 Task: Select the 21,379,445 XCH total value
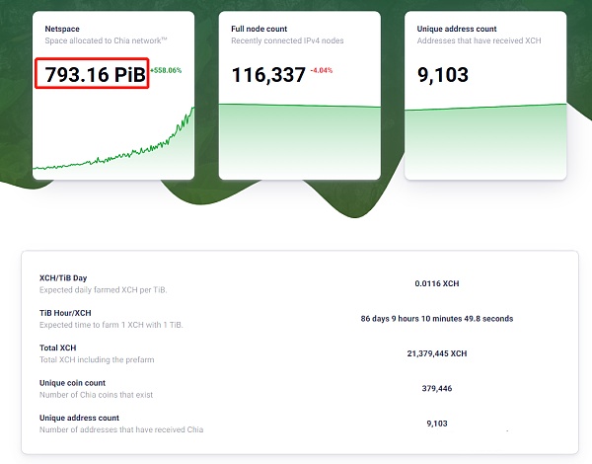[436, 353]
